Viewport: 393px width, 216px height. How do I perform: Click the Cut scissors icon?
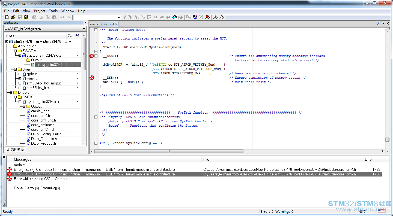click(41, 17)
